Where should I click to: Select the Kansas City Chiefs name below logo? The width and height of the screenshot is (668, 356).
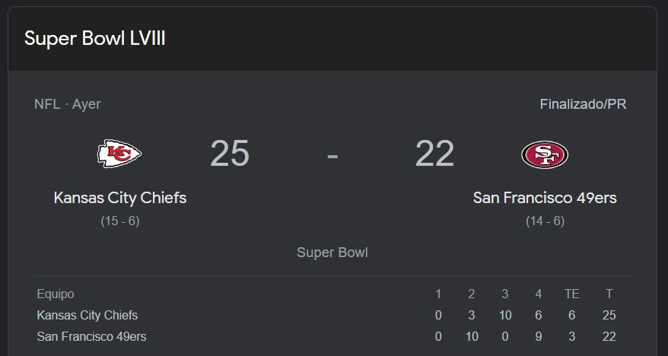click(x=120, y=198)
